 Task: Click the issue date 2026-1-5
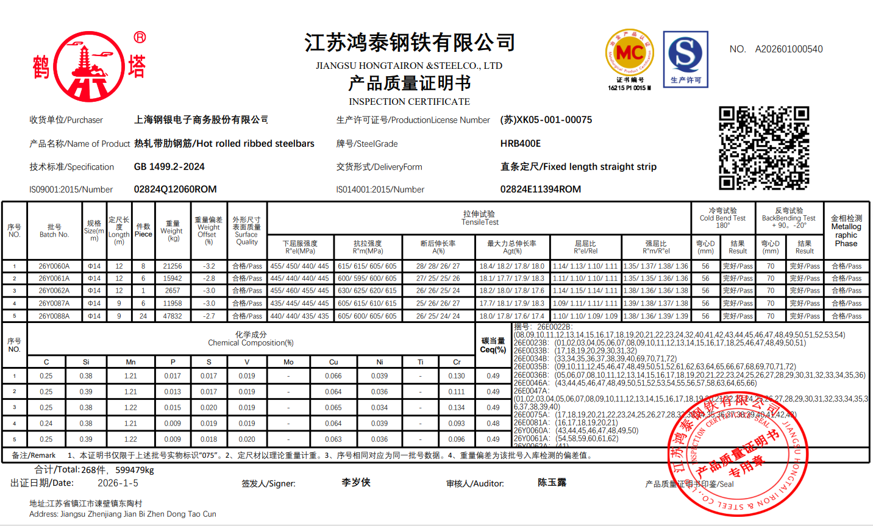pos(118,483)
